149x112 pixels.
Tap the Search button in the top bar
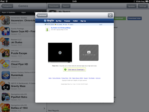click(66, 6)
